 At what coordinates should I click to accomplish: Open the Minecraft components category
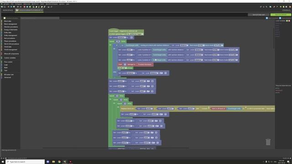[11, 54]
